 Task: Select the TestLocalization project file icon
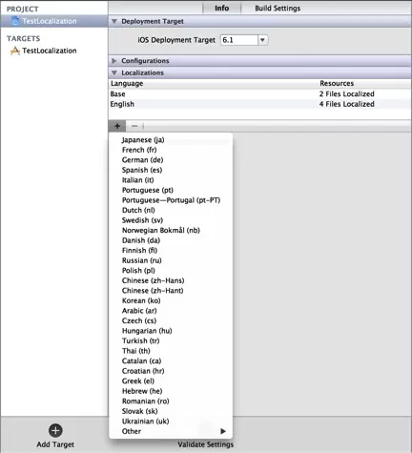15,21
